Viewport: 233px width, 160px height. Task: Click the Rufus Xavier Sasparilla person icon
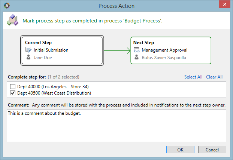click(136, 58)
